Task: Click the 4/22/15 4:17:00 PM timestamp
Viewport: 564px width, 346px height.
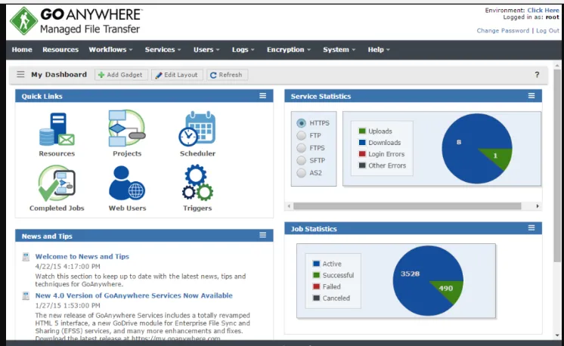Action: (67, 267)
